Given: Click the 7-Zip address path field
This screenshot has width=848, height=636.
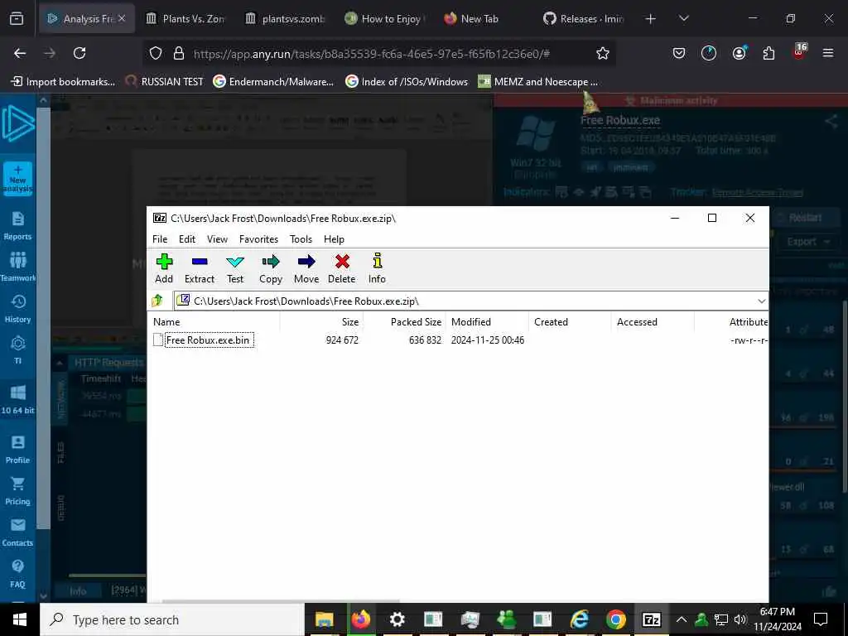Looking at the screenshot, I should click(x=470, y=301).
